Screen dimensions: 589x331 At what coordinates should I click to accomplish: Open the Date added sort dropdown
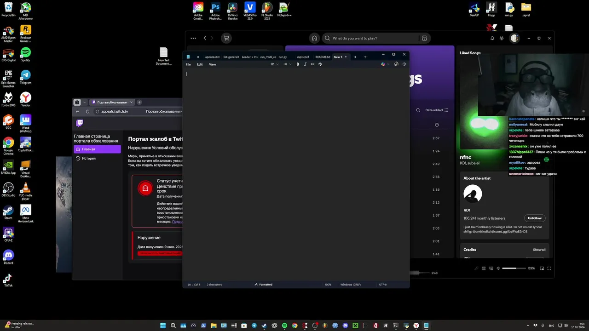pyautogui.click(x=437, y=110)
